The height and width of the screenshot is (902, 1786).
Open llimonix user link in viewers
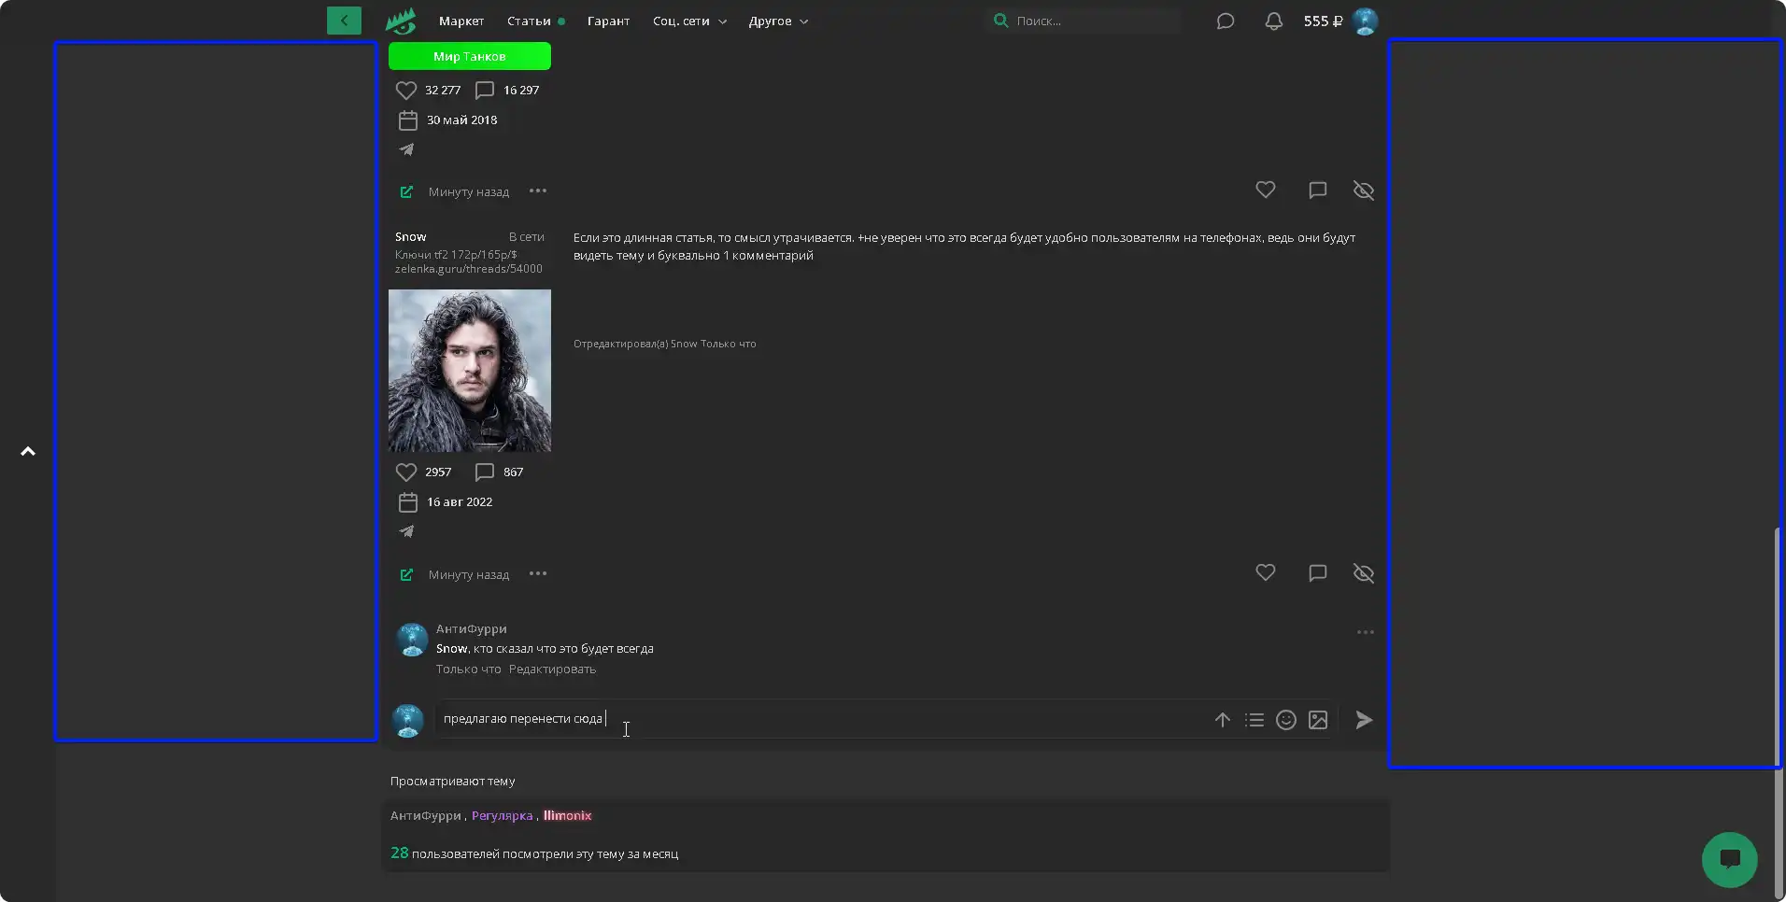[x=567, y=815]
